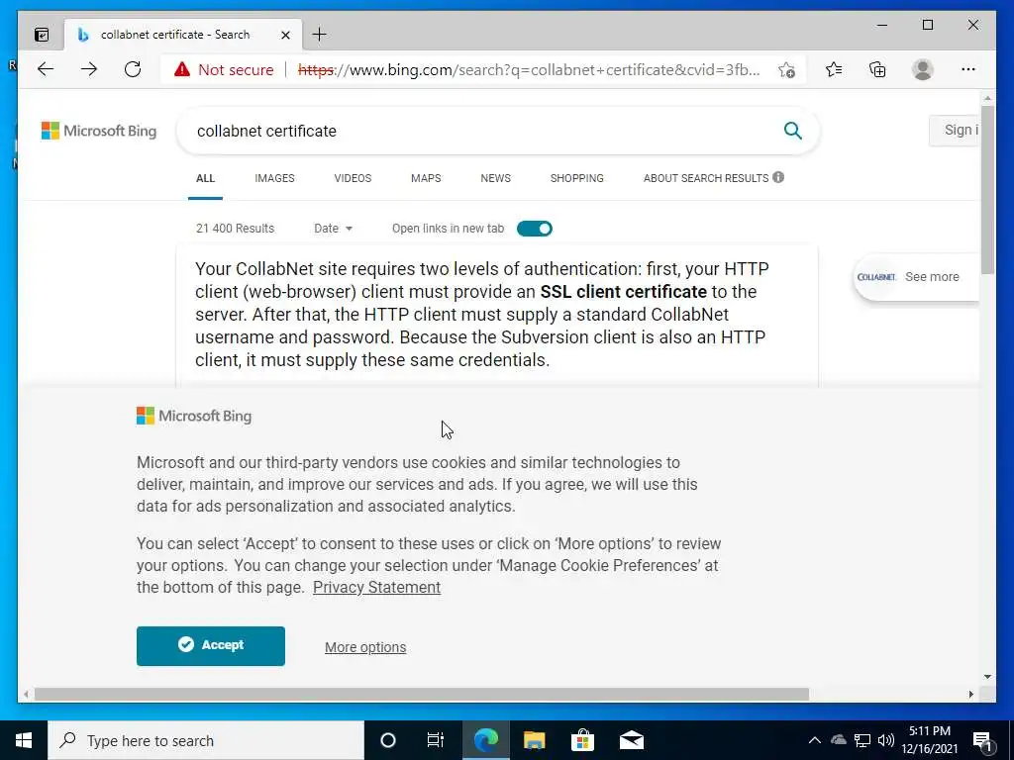
Task: Open the Mail app from the taskbar
Action: tap(631, 740)
